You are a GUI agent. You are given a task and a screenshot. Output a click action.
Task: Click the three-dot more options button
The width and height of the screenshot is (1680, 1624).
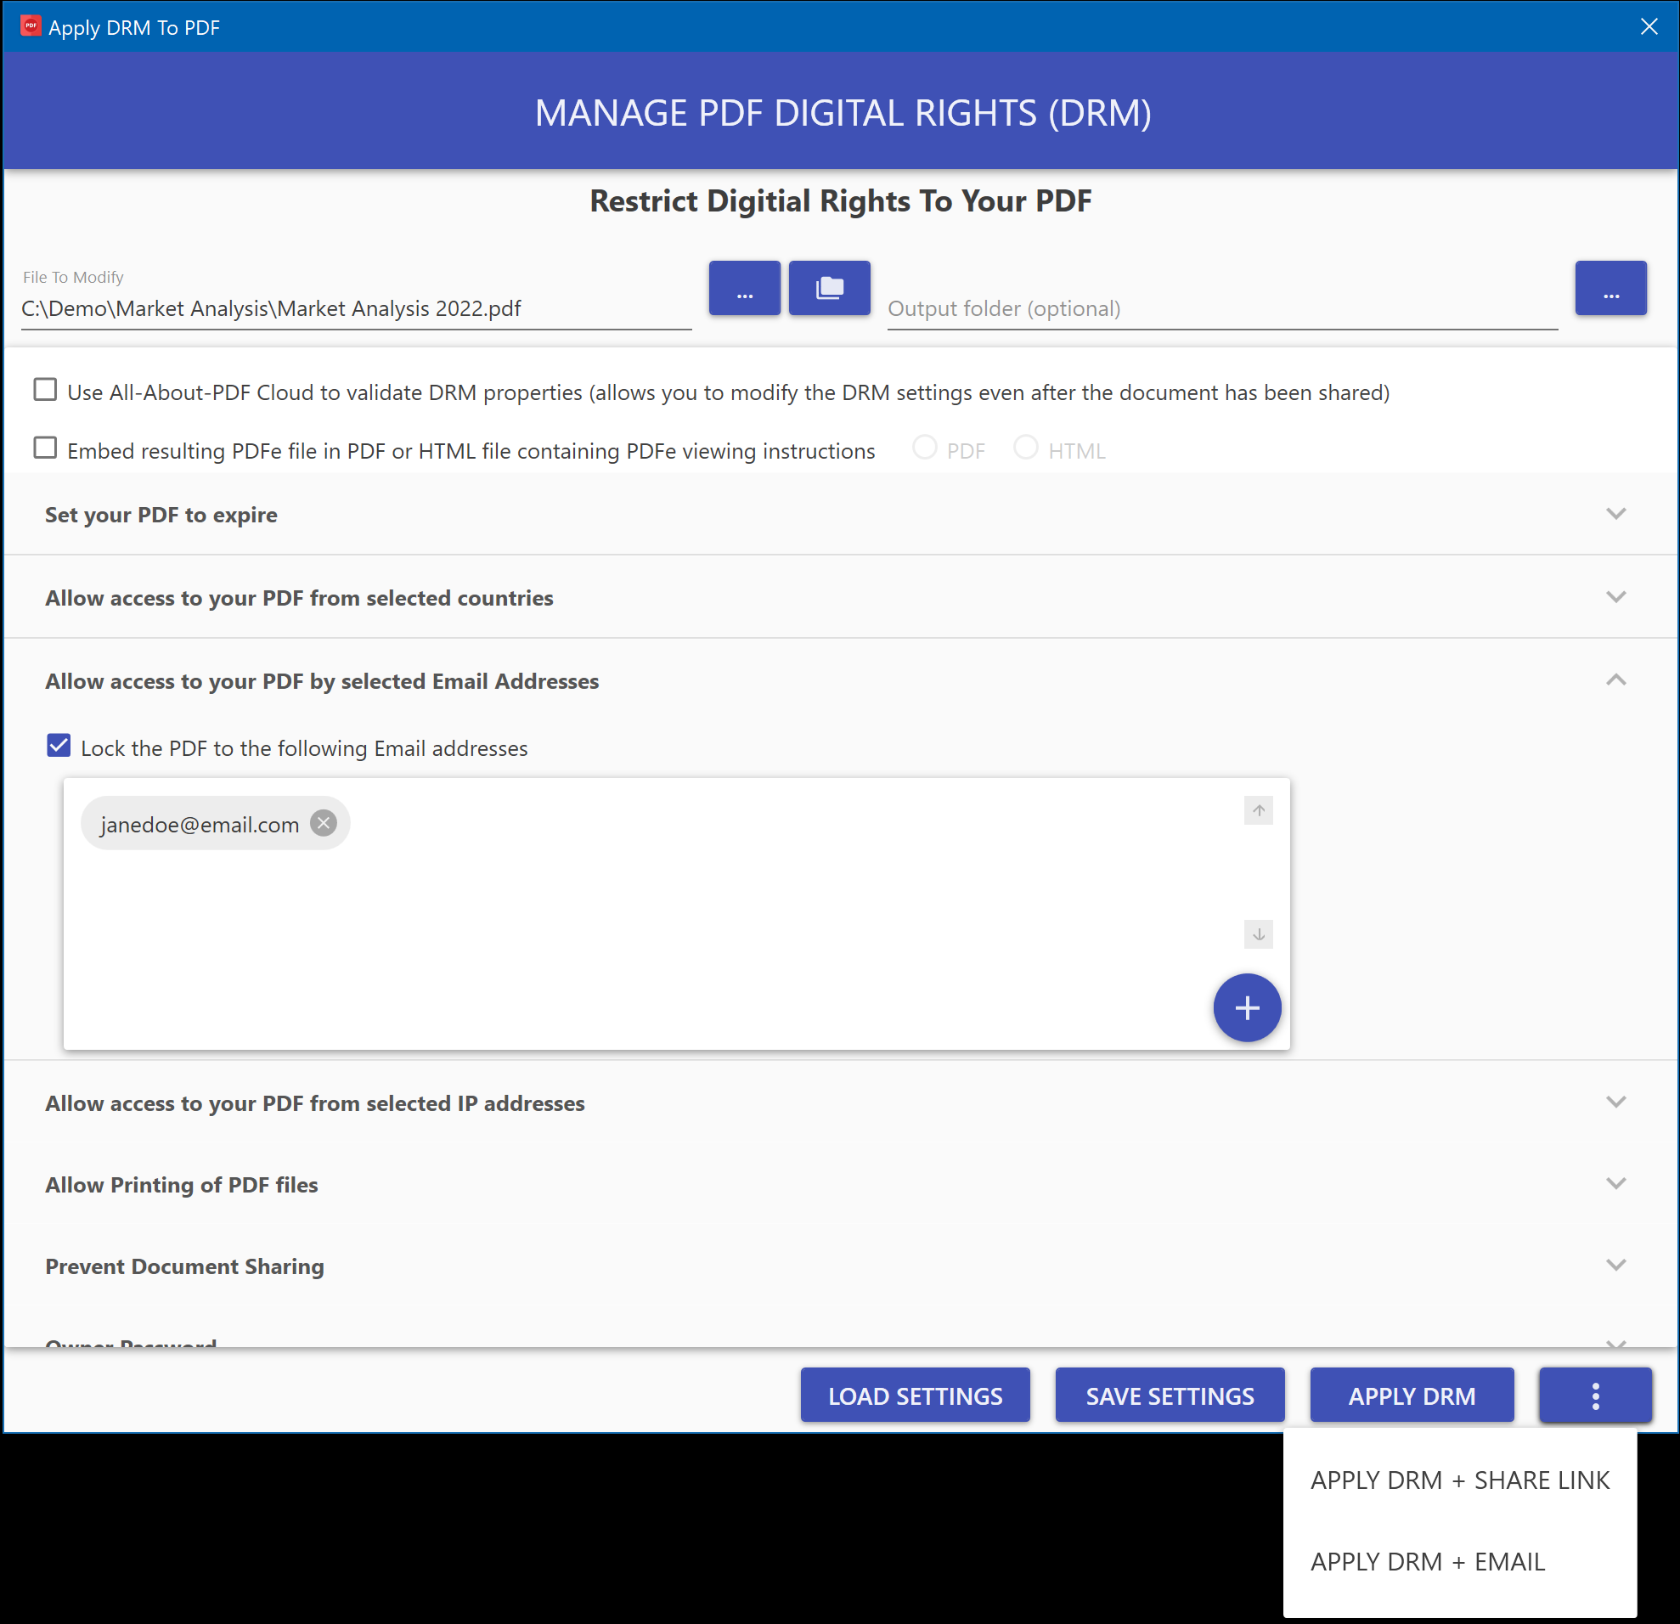pos(1594,1396)
